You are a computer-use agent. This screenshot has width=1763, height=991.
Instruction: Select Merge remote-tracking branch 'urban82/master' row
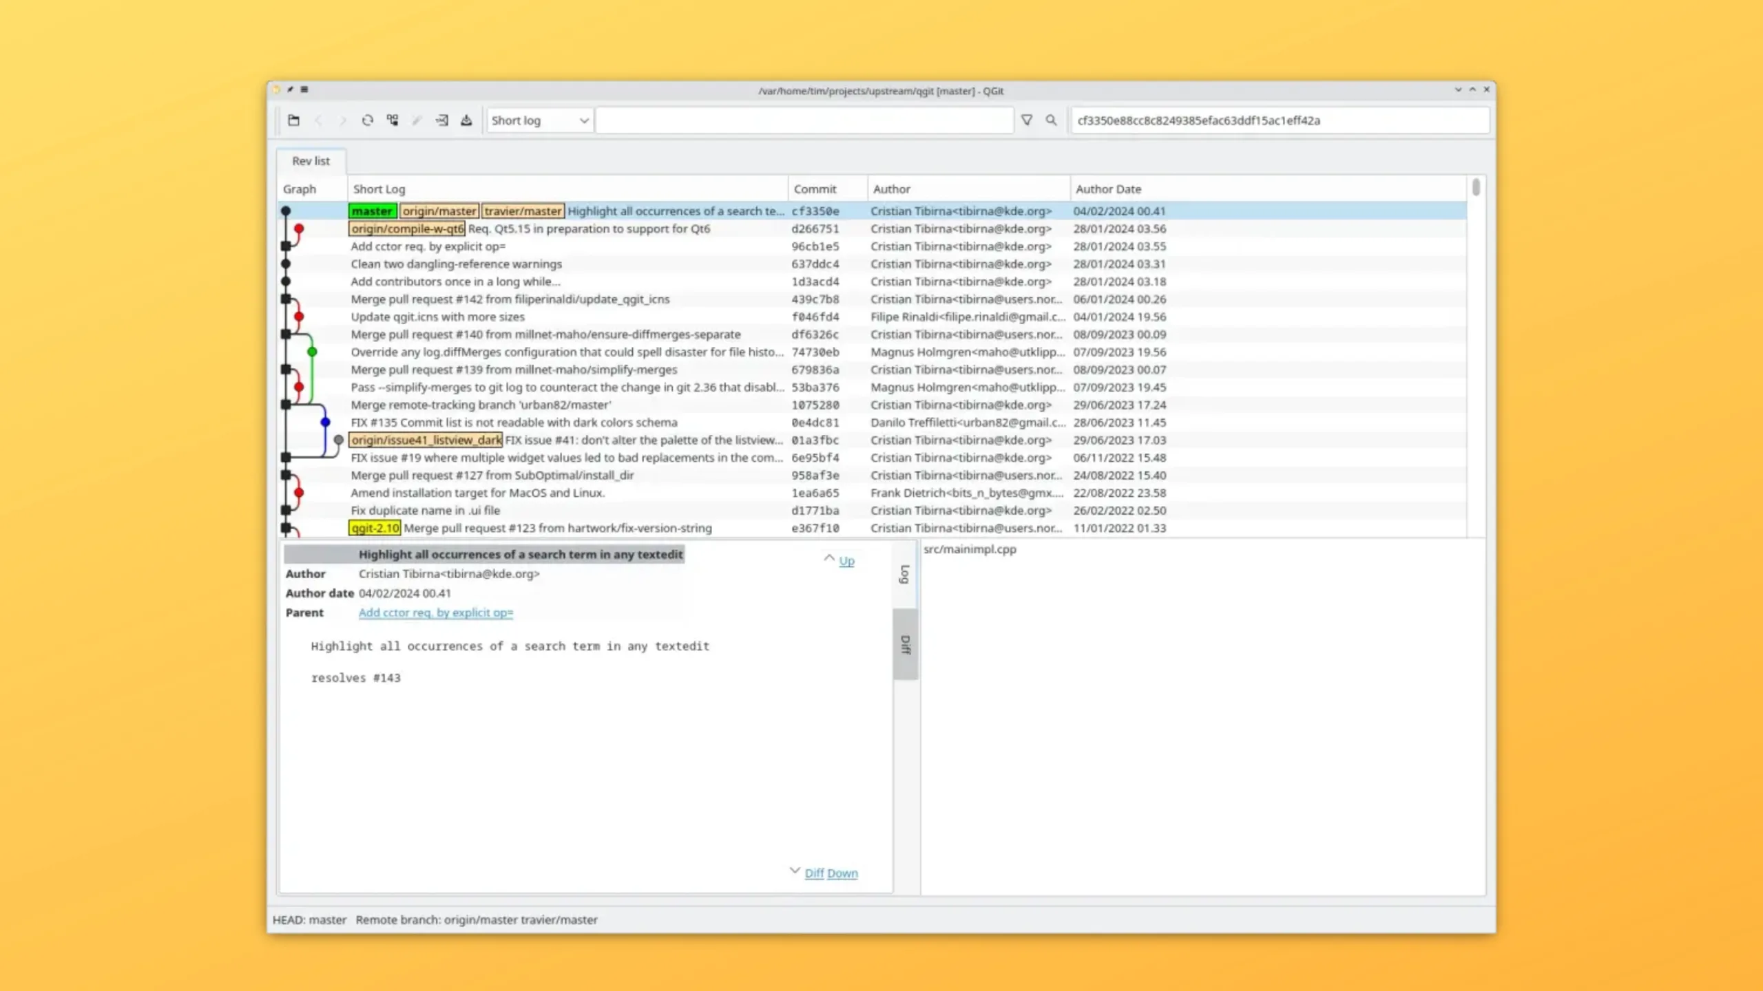point(872,405)
